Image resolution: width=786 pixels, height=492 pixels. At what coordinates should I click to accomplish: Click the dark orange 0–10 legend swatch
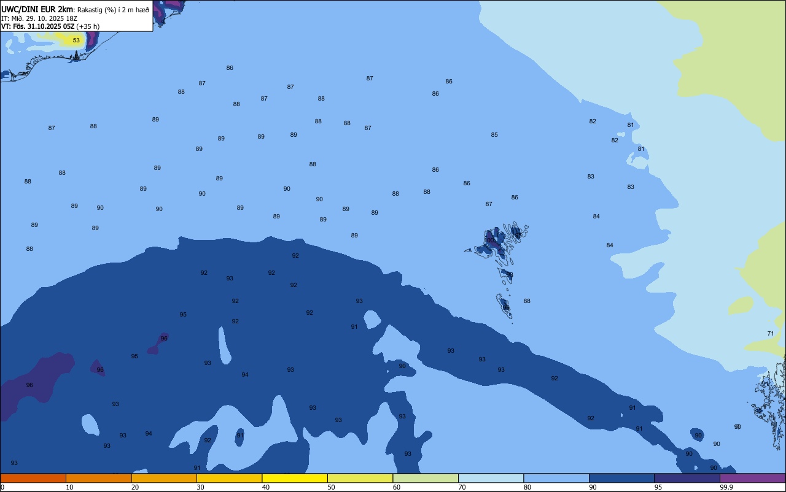click(33, 478)
